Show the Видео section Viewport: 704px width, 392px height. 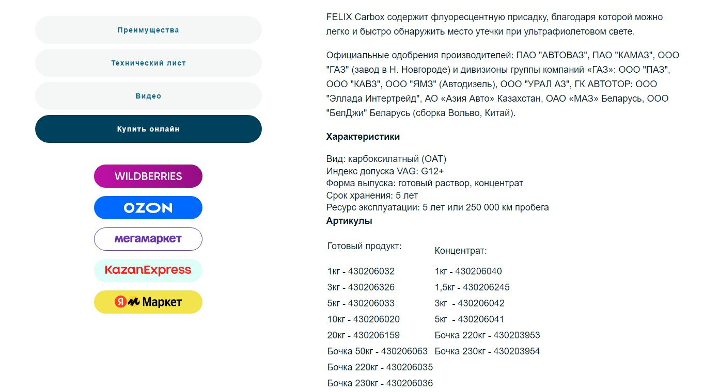[148, 96]
